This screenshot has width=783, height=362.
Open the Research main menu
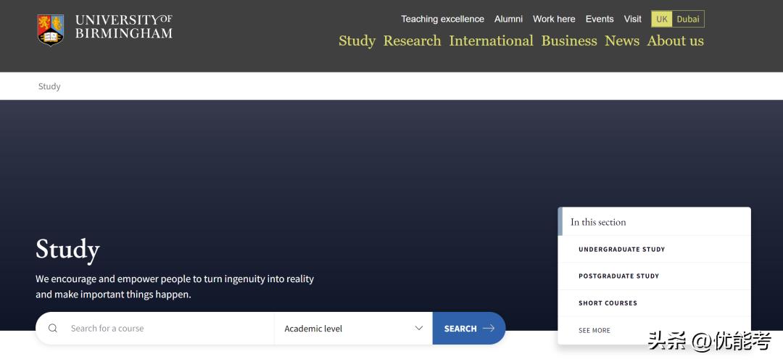click(412, 41)
